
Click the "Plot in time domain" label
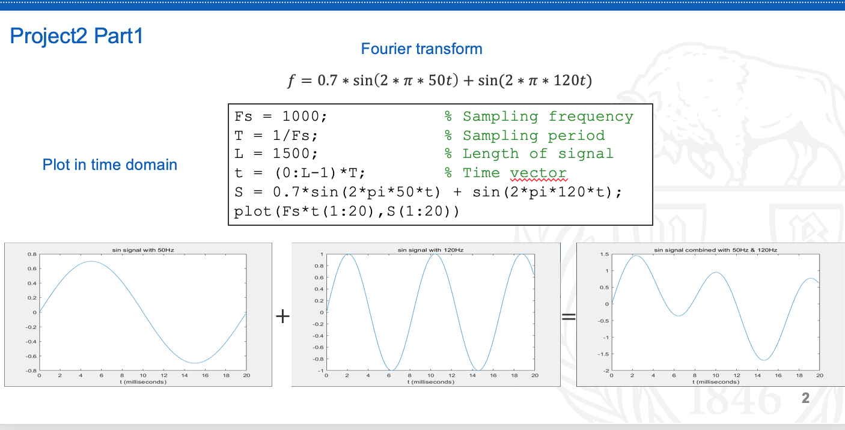click(110, 165)
